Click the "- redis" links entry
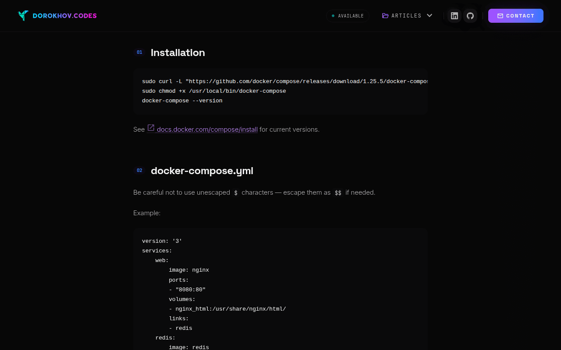561x350 pixels. click(x=181, y=328)
